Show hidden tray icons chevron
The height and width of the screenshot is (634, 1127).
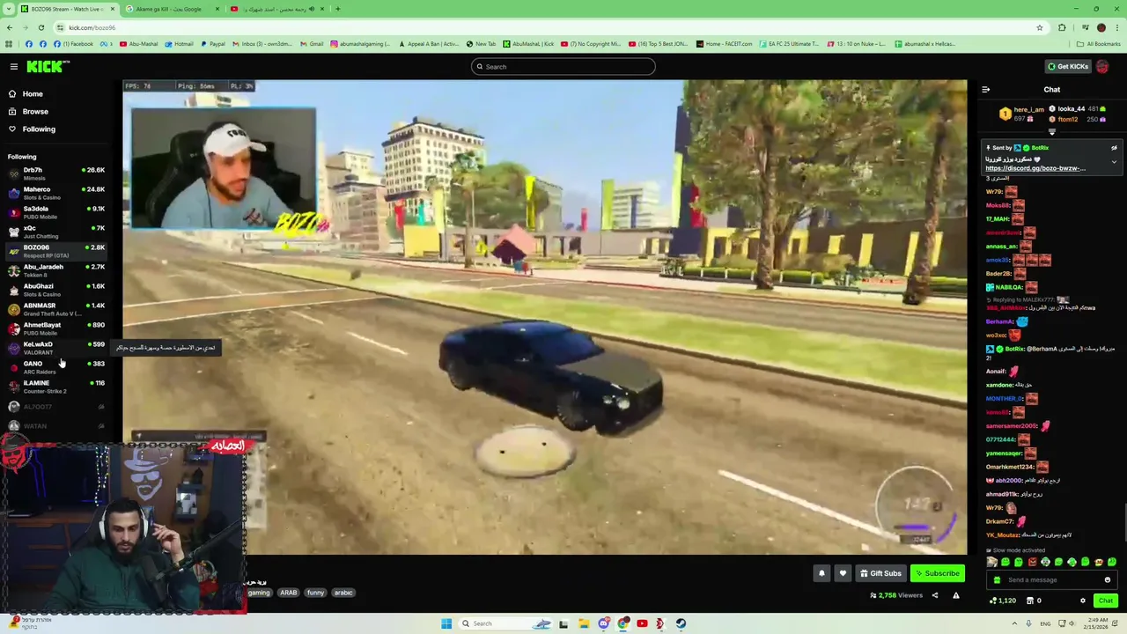(x=1014, y=623)
